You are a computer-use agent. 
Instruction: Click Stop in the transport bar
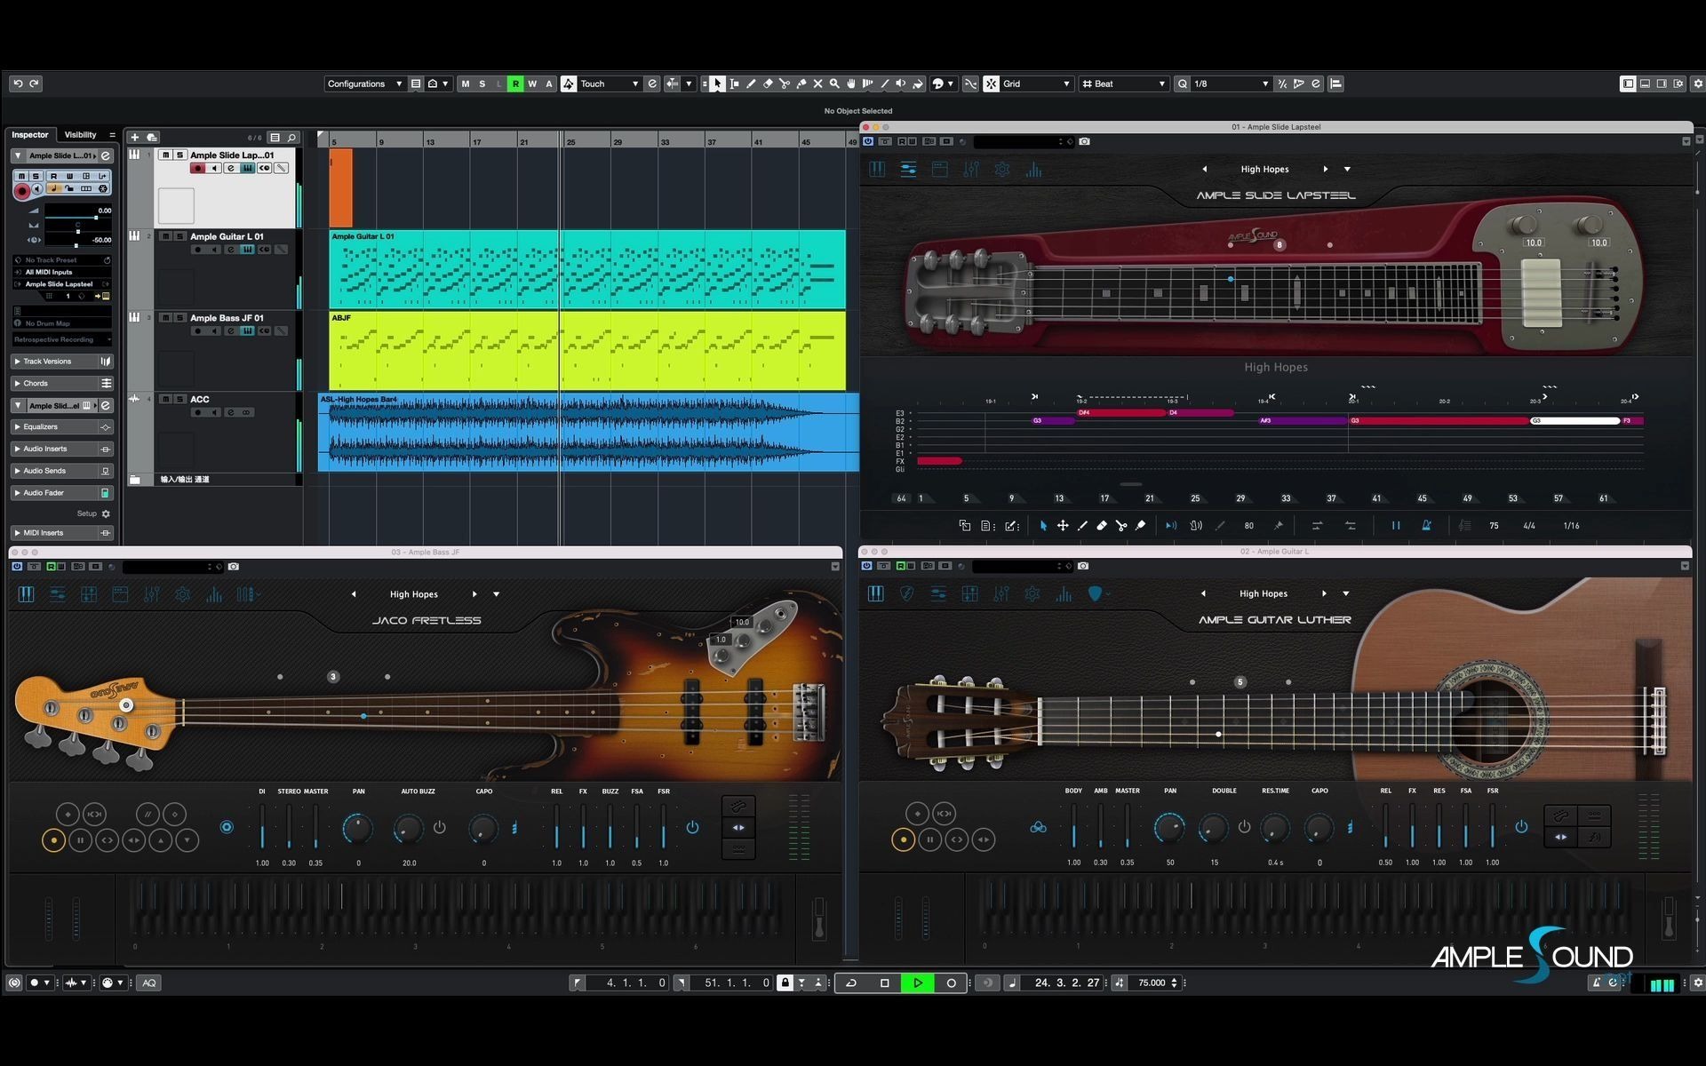[x=884, y=982]
